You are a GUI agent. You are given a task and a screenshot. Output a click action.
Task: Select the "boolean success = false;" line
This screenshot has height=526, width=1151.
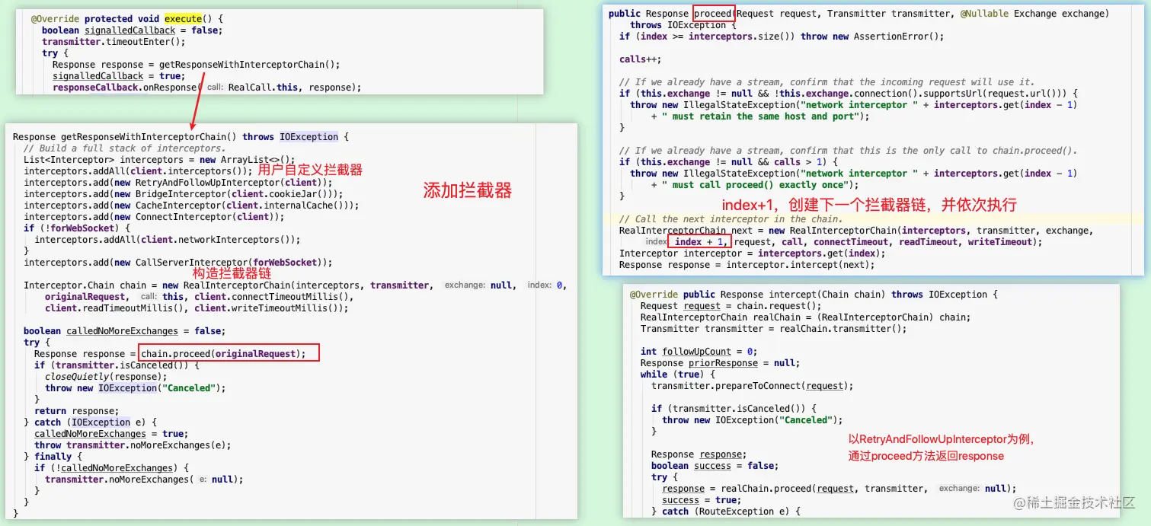click(x=715, y=465)
